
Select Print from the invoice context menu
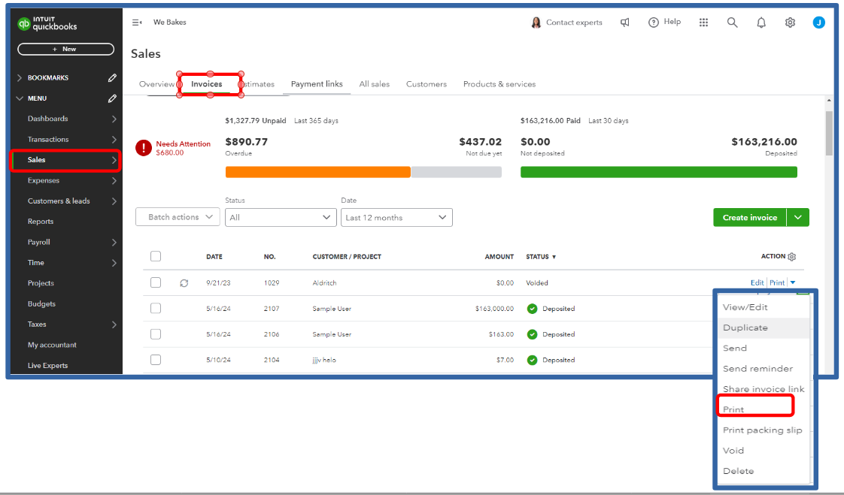coord(733,409)
